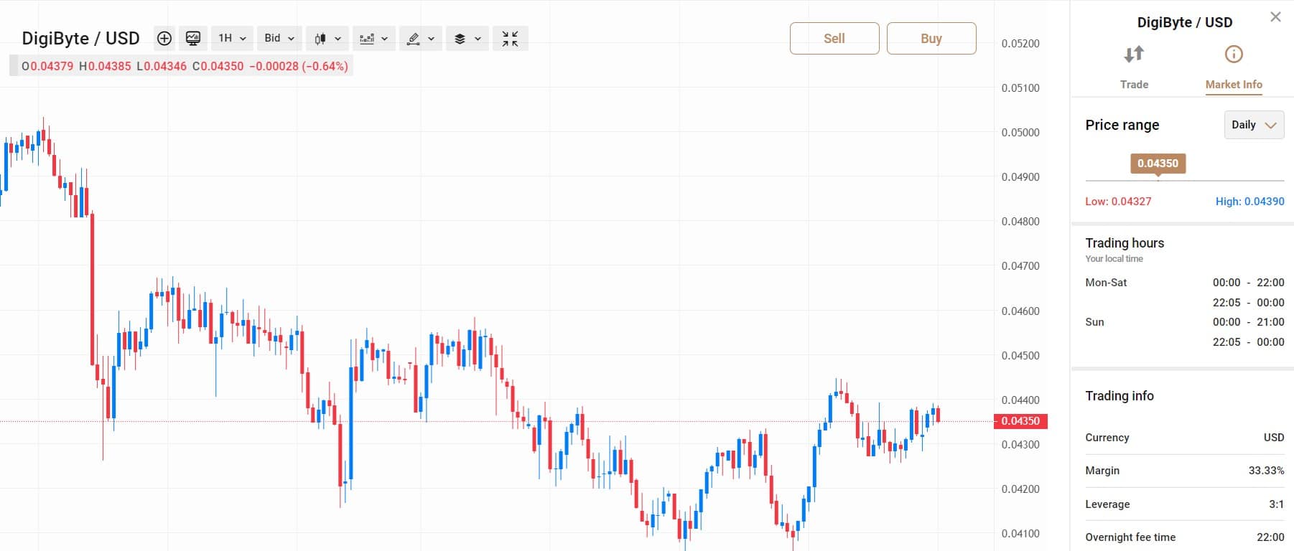This screenshot has width=1294, height=551.
Task: Click the OHLC values readout bar
Action: coord(181,66)
